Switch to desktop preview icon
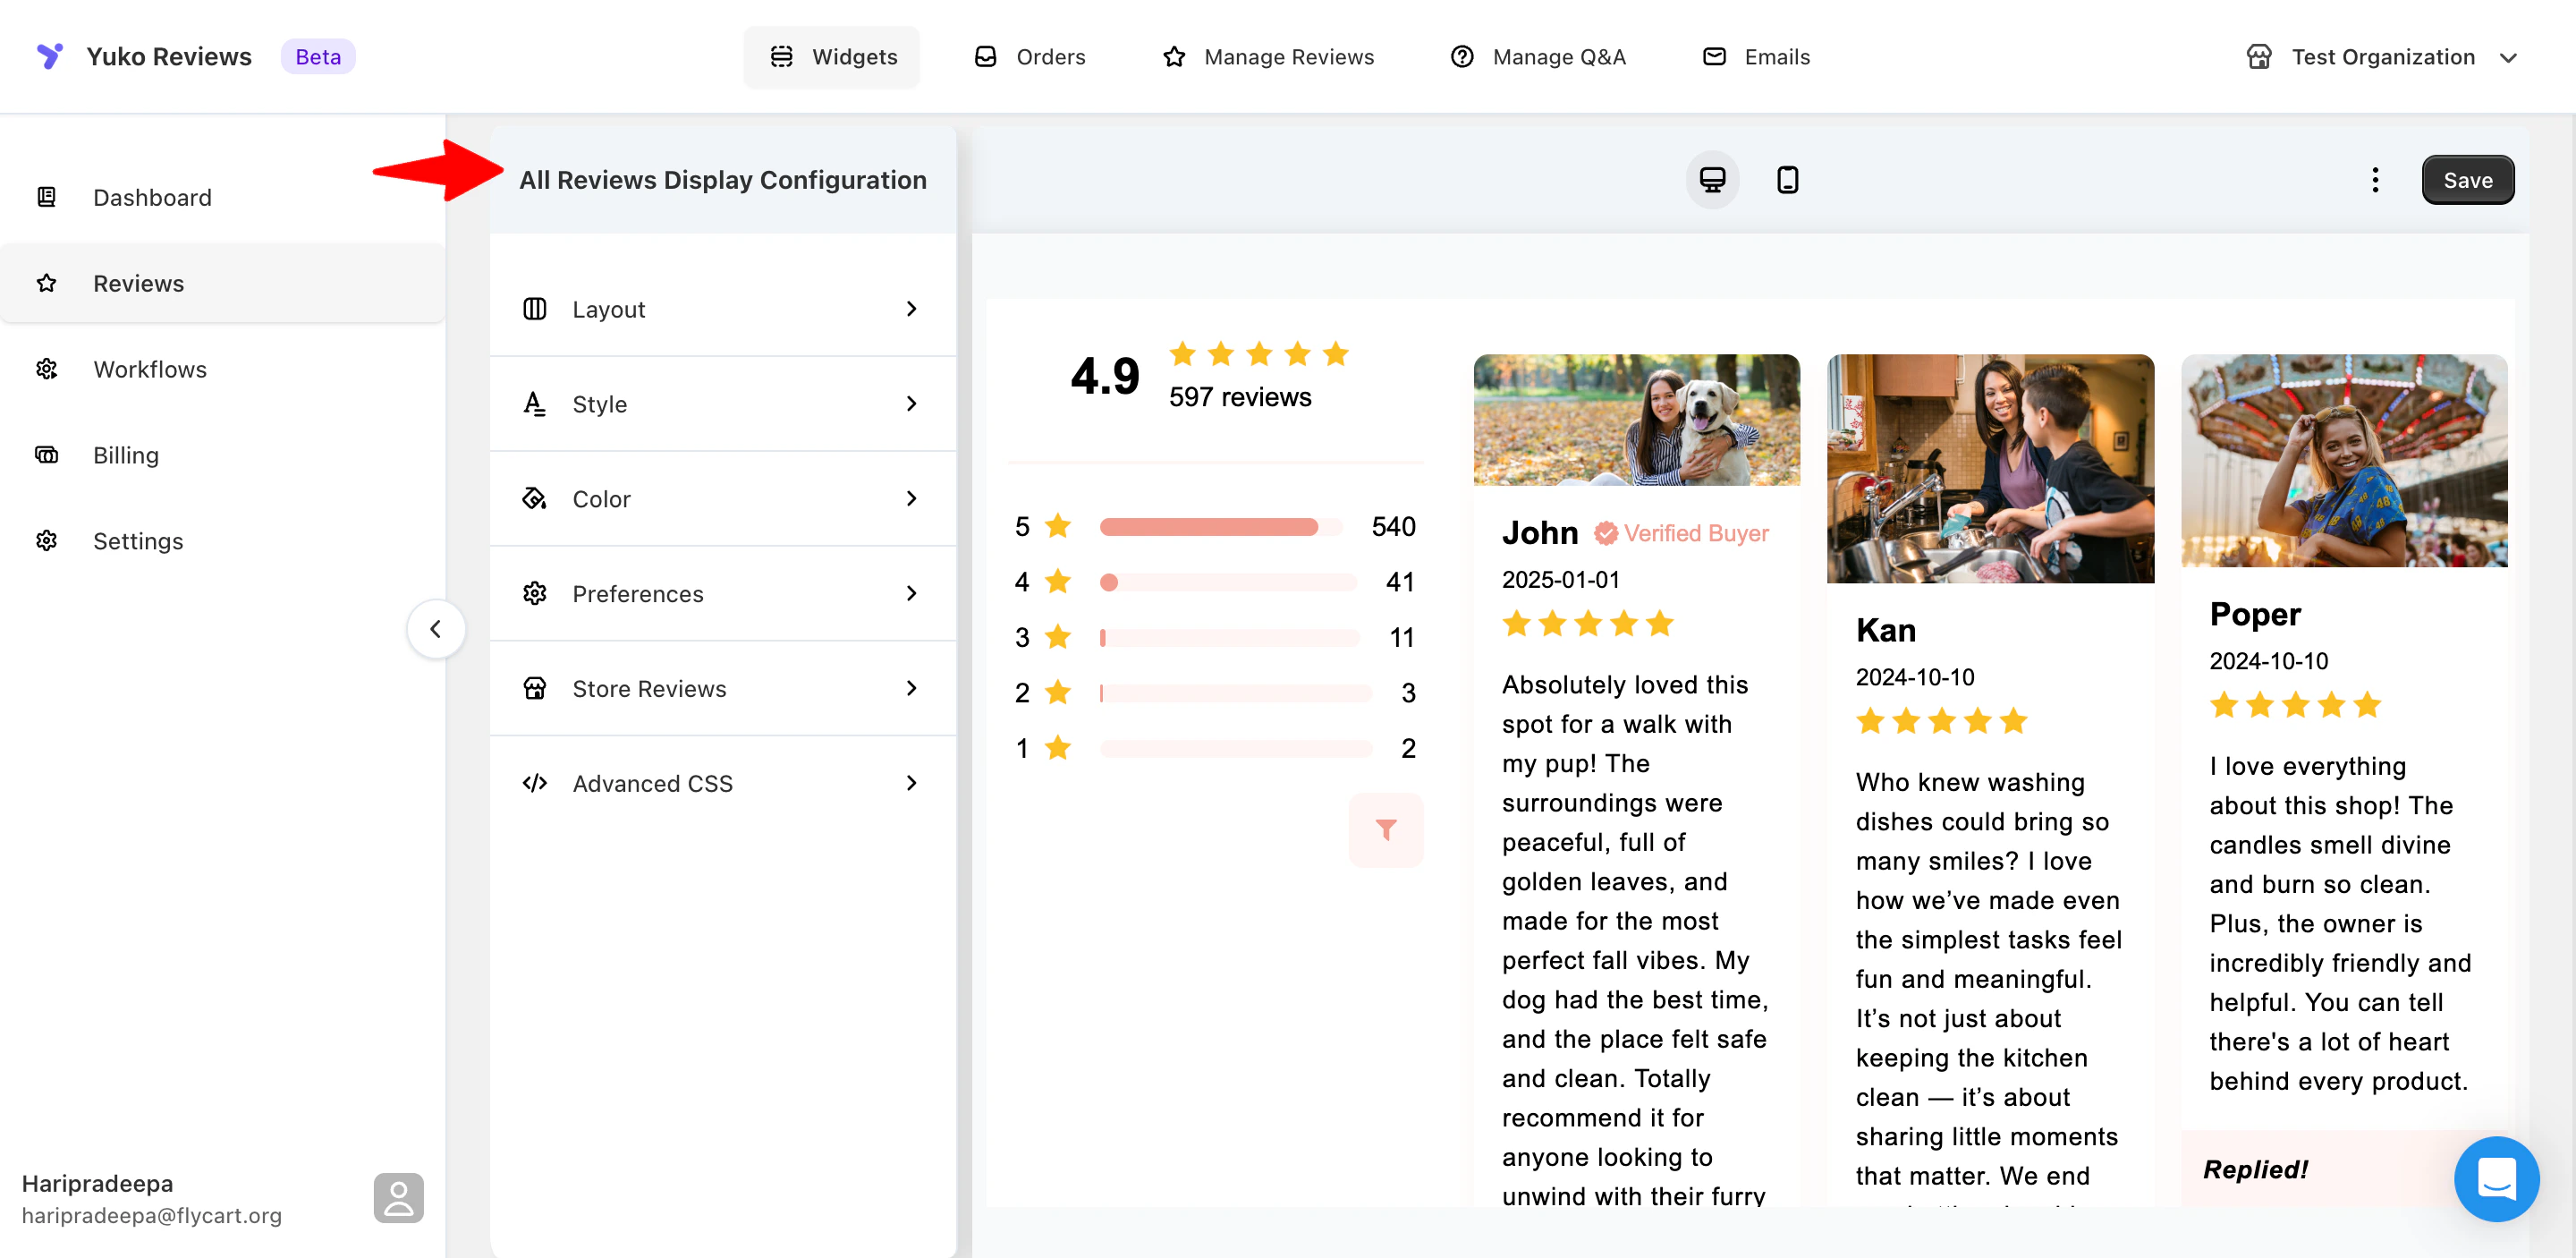2576x1258 pixels. coord(1712,180)
